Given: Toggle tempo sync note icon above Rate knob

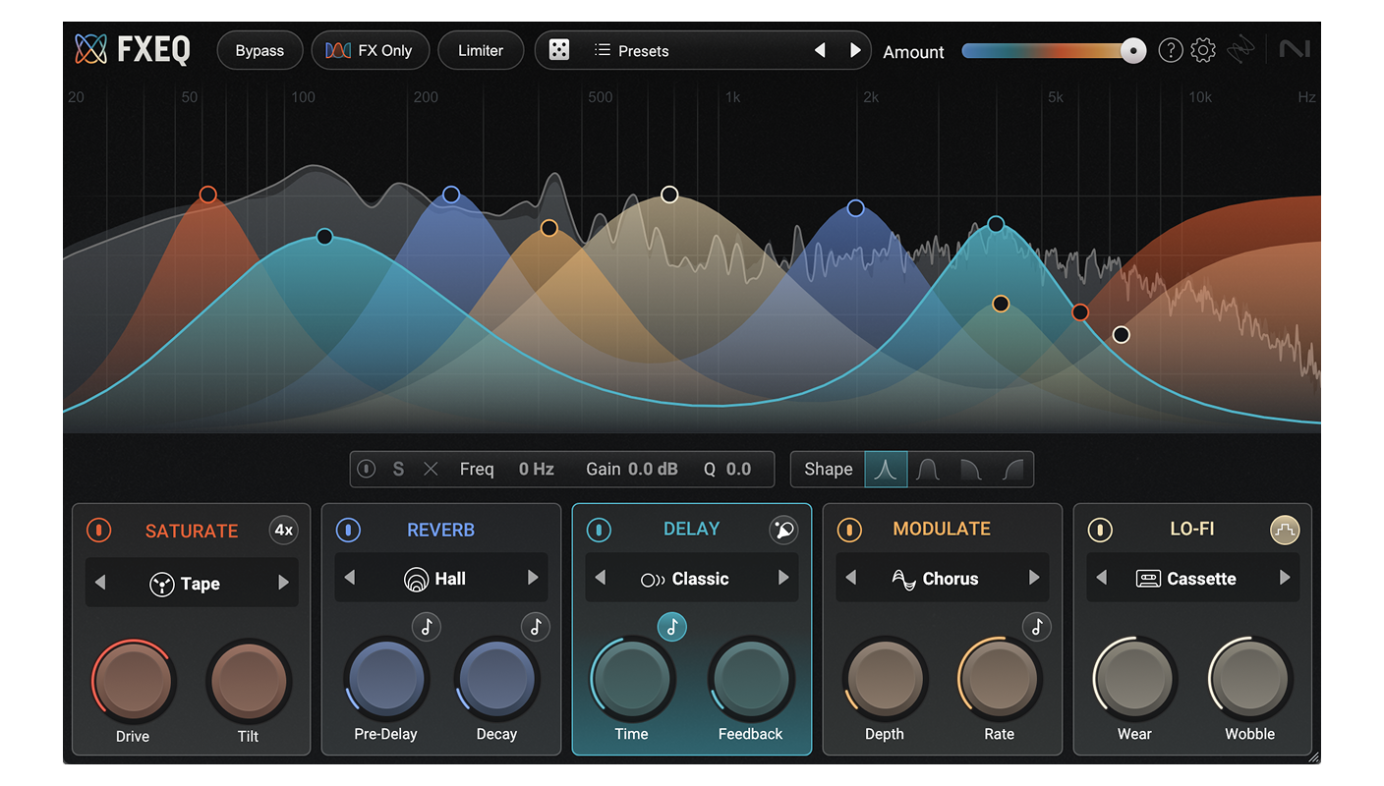Looking at the screenshot, I should tap(1037, 626).
